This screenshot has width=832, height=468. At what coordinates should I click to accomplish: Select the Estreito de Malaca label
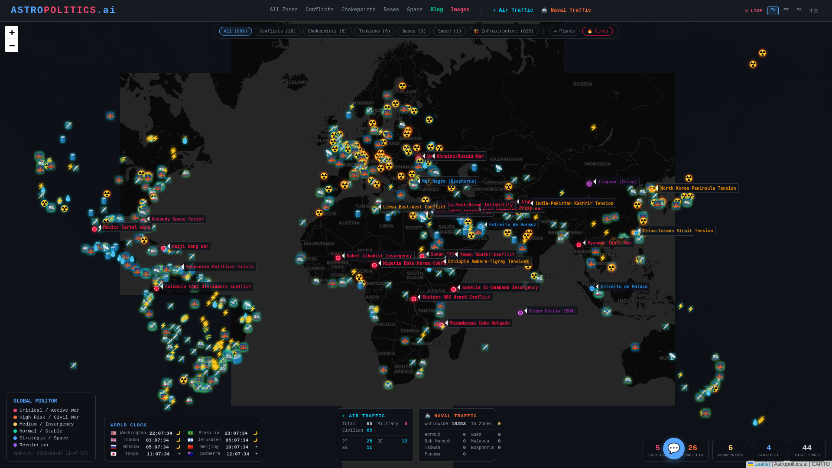tap(624, 286)
